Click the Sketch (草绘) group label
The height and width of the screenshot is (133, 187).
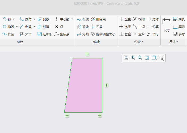tap(20, 42)
